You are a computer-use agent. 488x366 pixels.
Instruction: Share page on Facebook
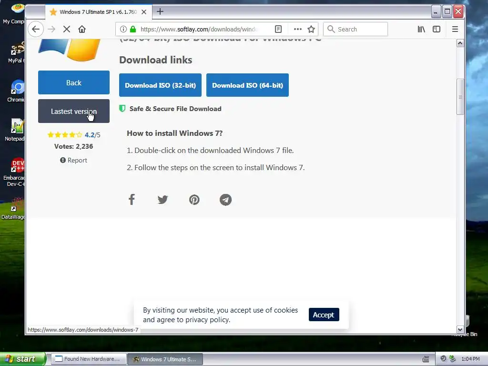132,200
